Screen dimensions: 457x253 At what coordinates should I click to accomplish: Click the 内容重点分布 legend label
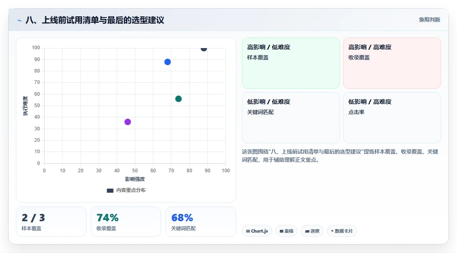[131, 190]
